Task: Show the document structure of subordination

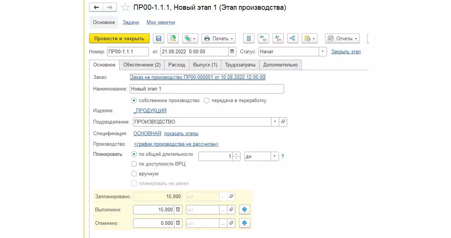Action: click(293, 38)
